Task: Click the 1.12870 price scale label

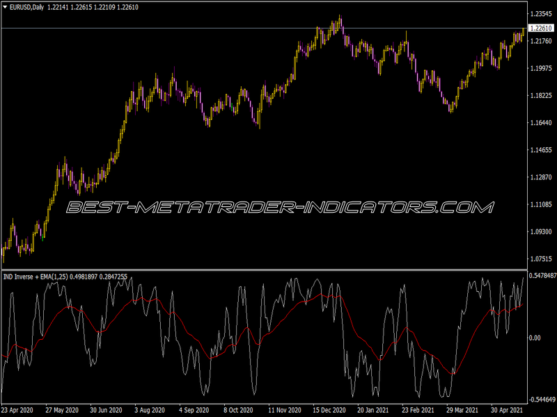Action: 541,177
